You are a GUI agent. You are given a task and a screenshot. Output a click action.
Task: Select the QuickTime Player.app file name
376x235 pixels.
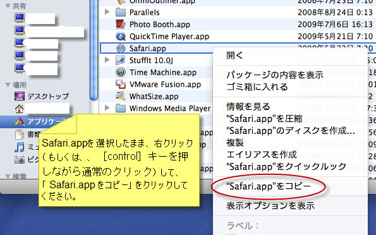169,37
